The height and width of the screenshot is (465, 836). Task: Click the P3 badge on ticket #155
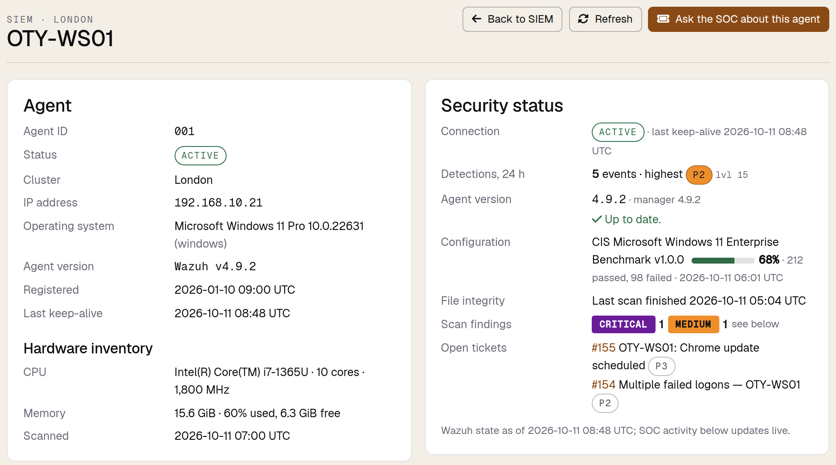coord(661,366)
